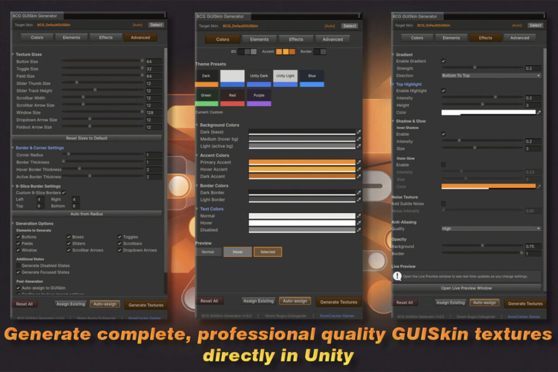Image resolution: width=558 pixels, height=372 pixels.
Task: Open the Live Preview Window
Action: [465, 287]
